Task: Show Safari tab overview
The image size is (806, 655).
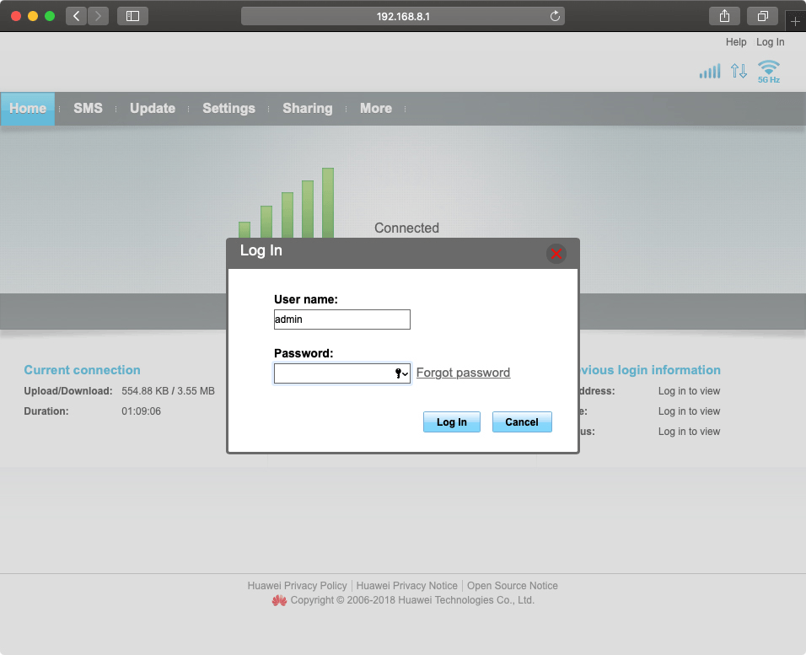Action: coord(762,16)
